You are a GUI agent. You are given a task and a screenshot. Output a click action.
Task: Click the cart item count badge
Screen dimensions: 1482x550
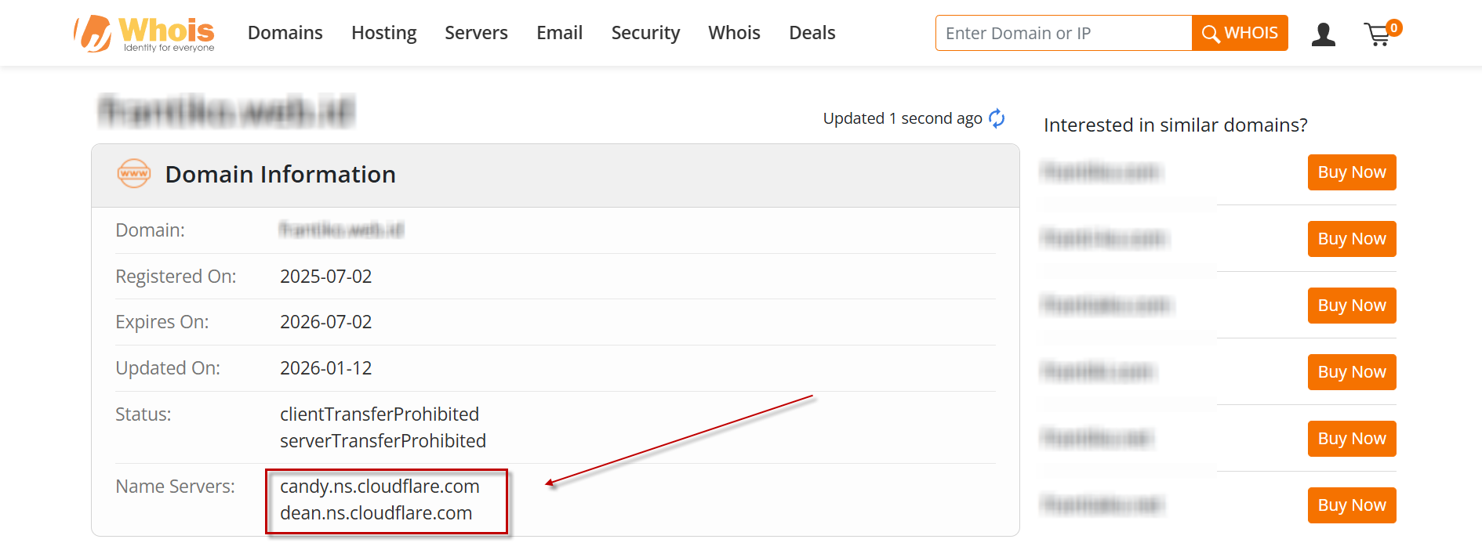1393,28
